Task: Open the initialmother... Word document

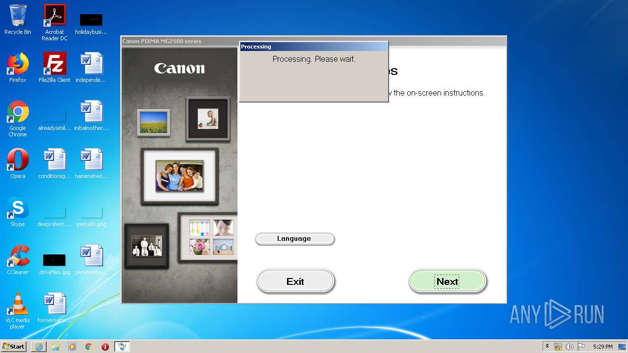Action: pos(91,116)
